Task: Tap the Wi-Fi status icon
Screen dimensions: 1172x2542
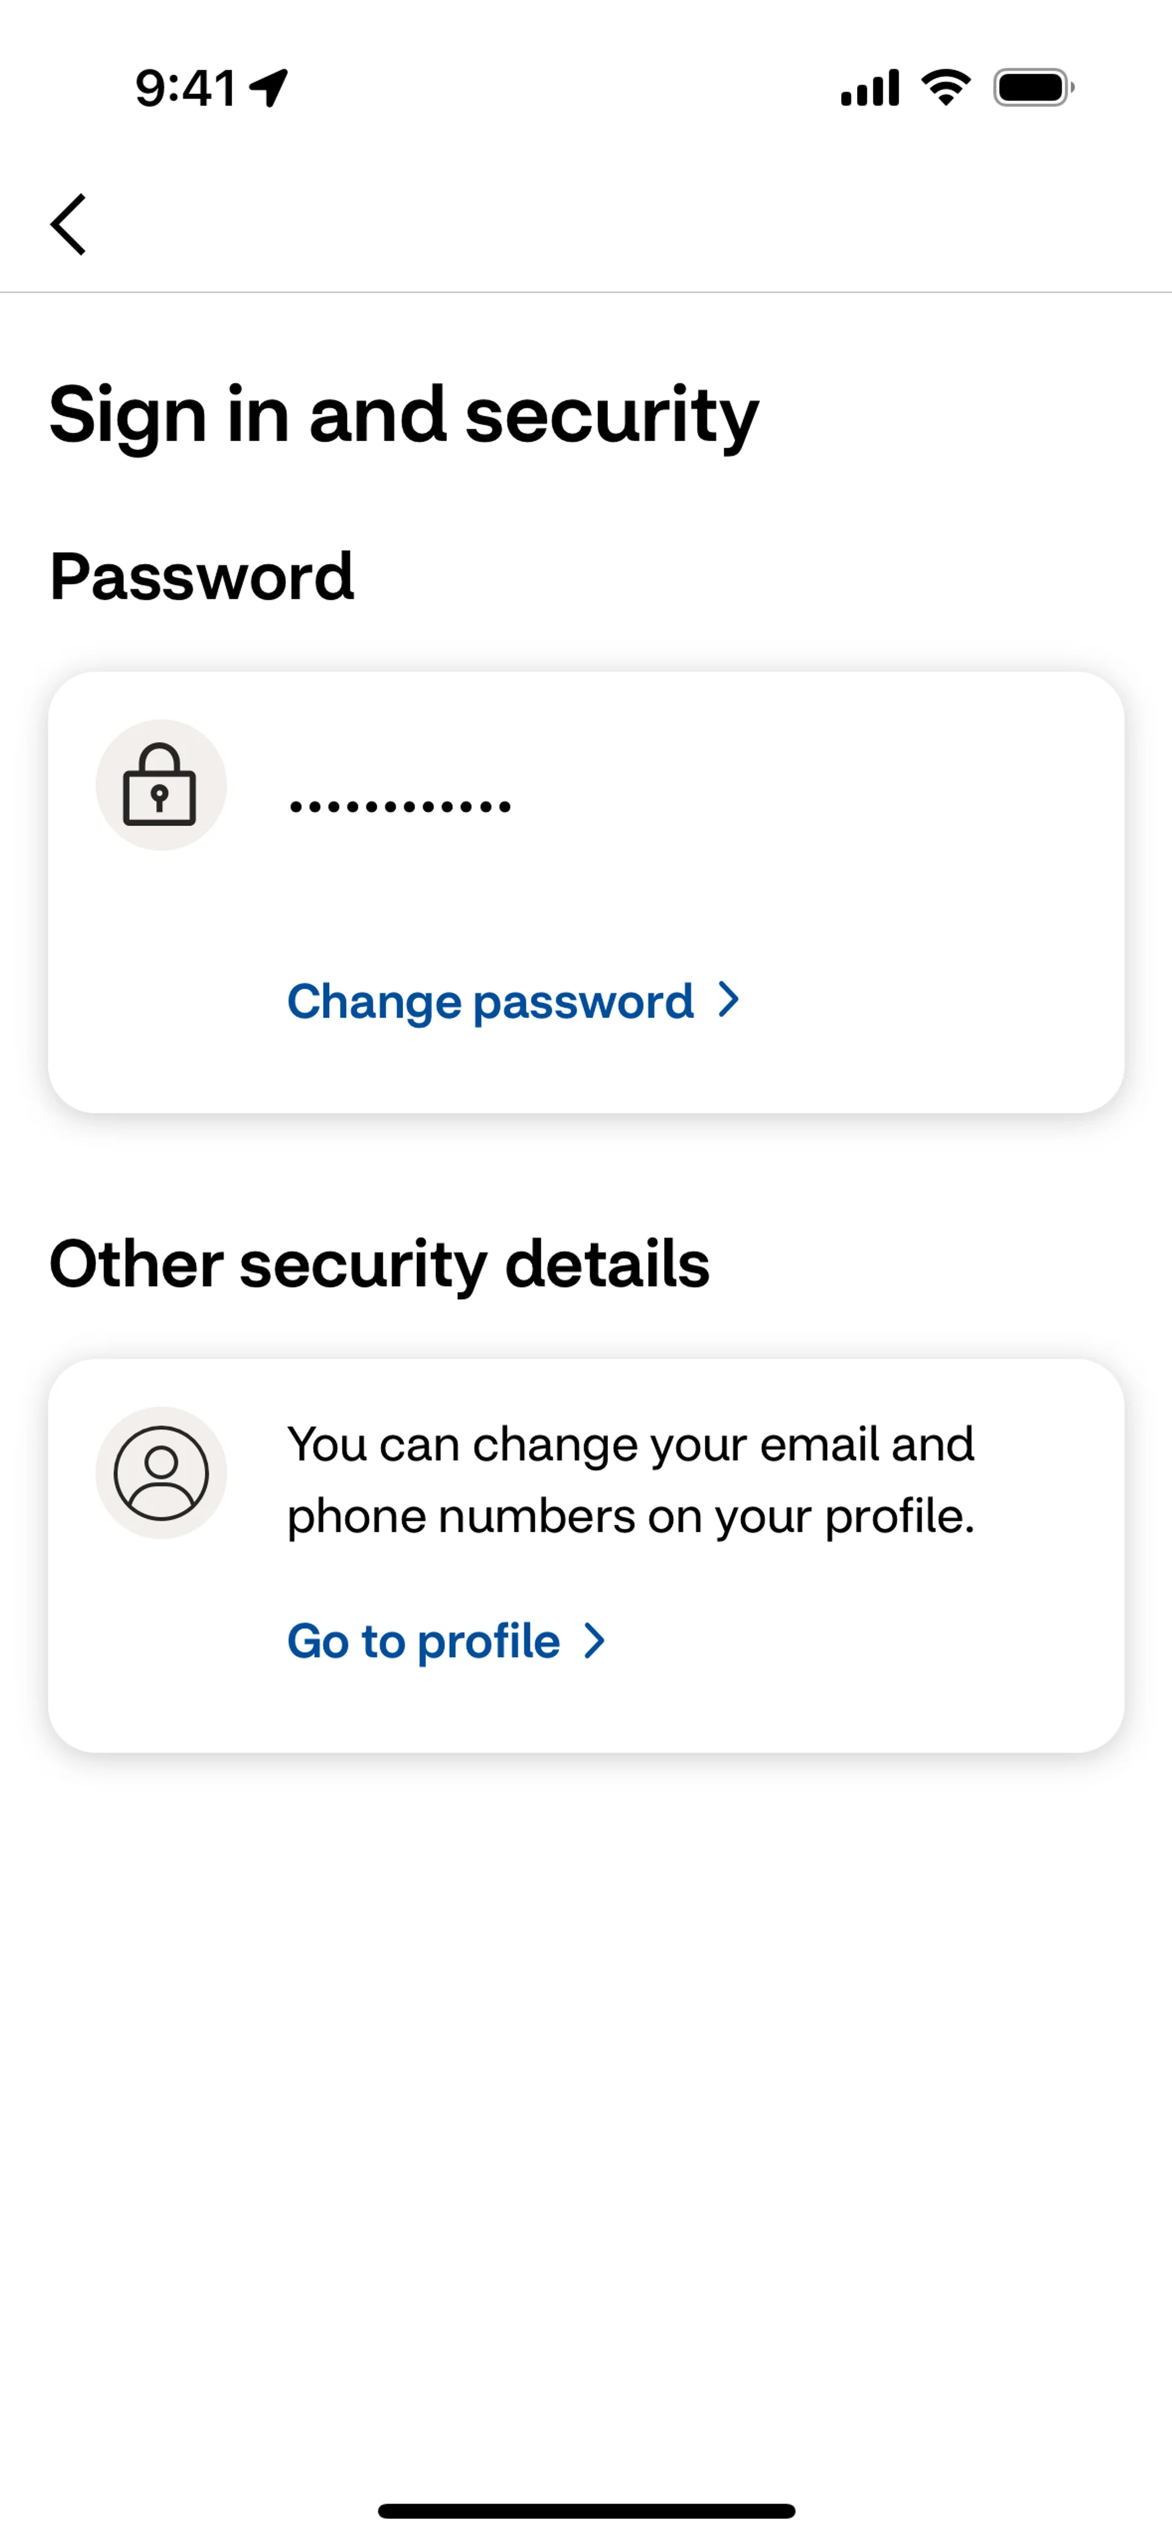Action: pyautogui.click(x=945, y=88)
